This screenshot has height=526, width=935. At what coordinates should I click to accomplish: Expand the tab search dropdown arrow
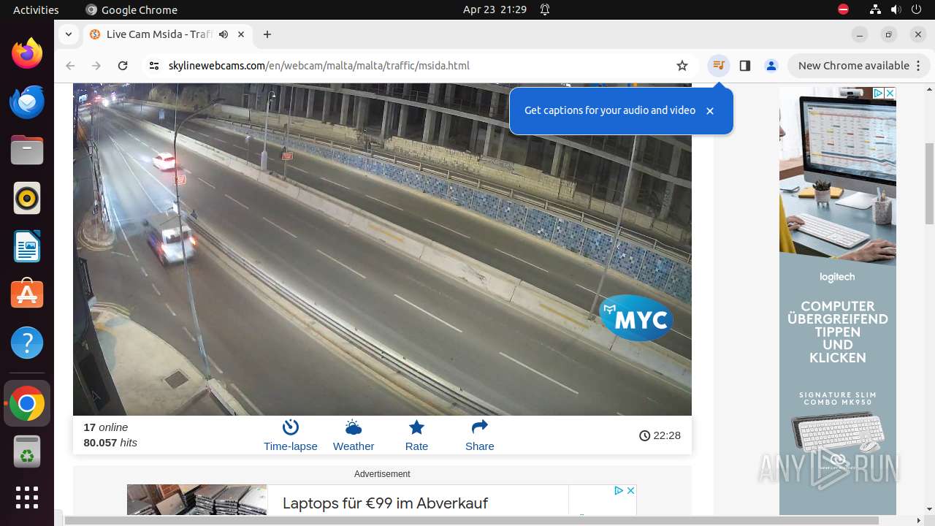pos(68,34)
